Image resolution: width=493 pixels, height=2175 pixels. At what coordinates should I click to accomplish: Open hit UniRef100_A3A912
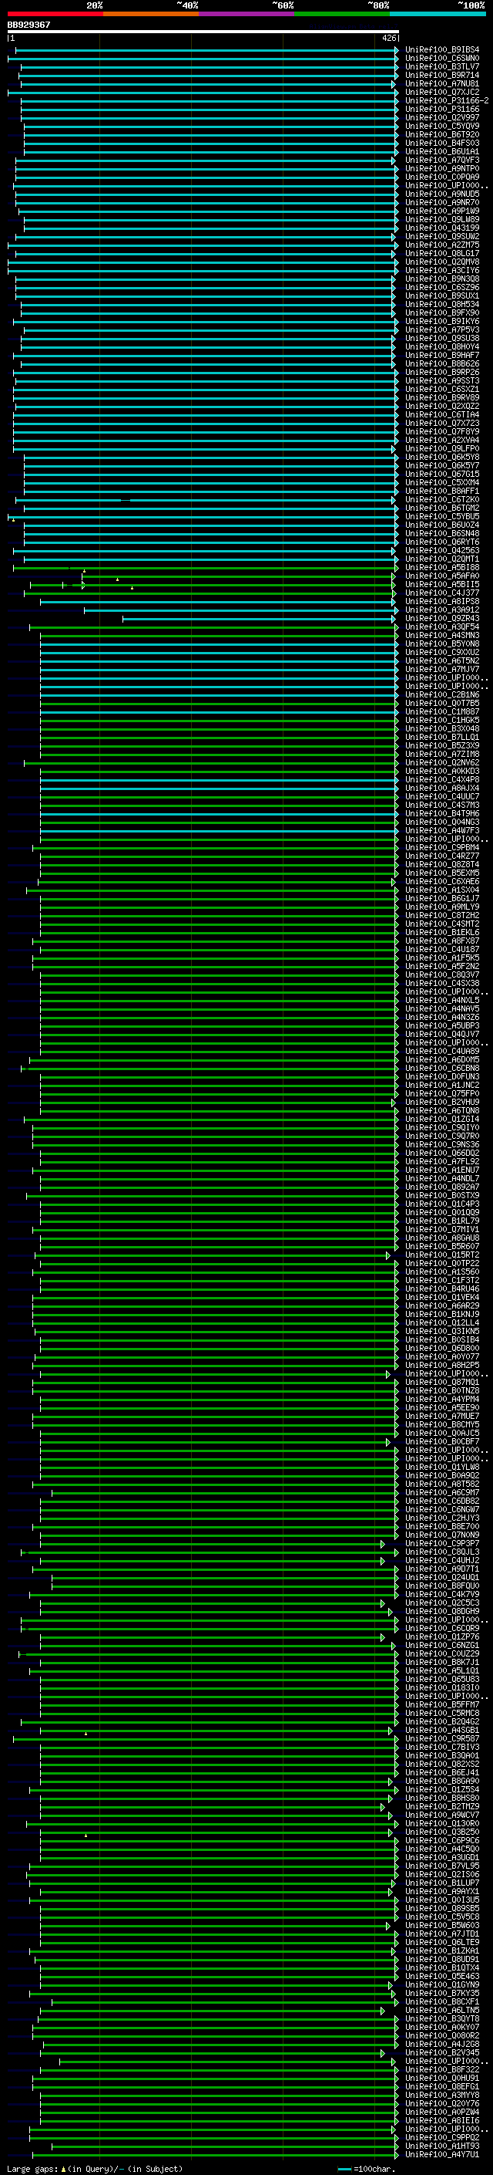click(441, 610)
